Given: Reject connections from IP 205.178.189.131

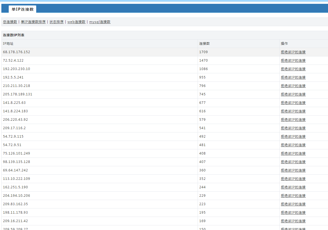Looking at the screenshot, I should [293, 94].
